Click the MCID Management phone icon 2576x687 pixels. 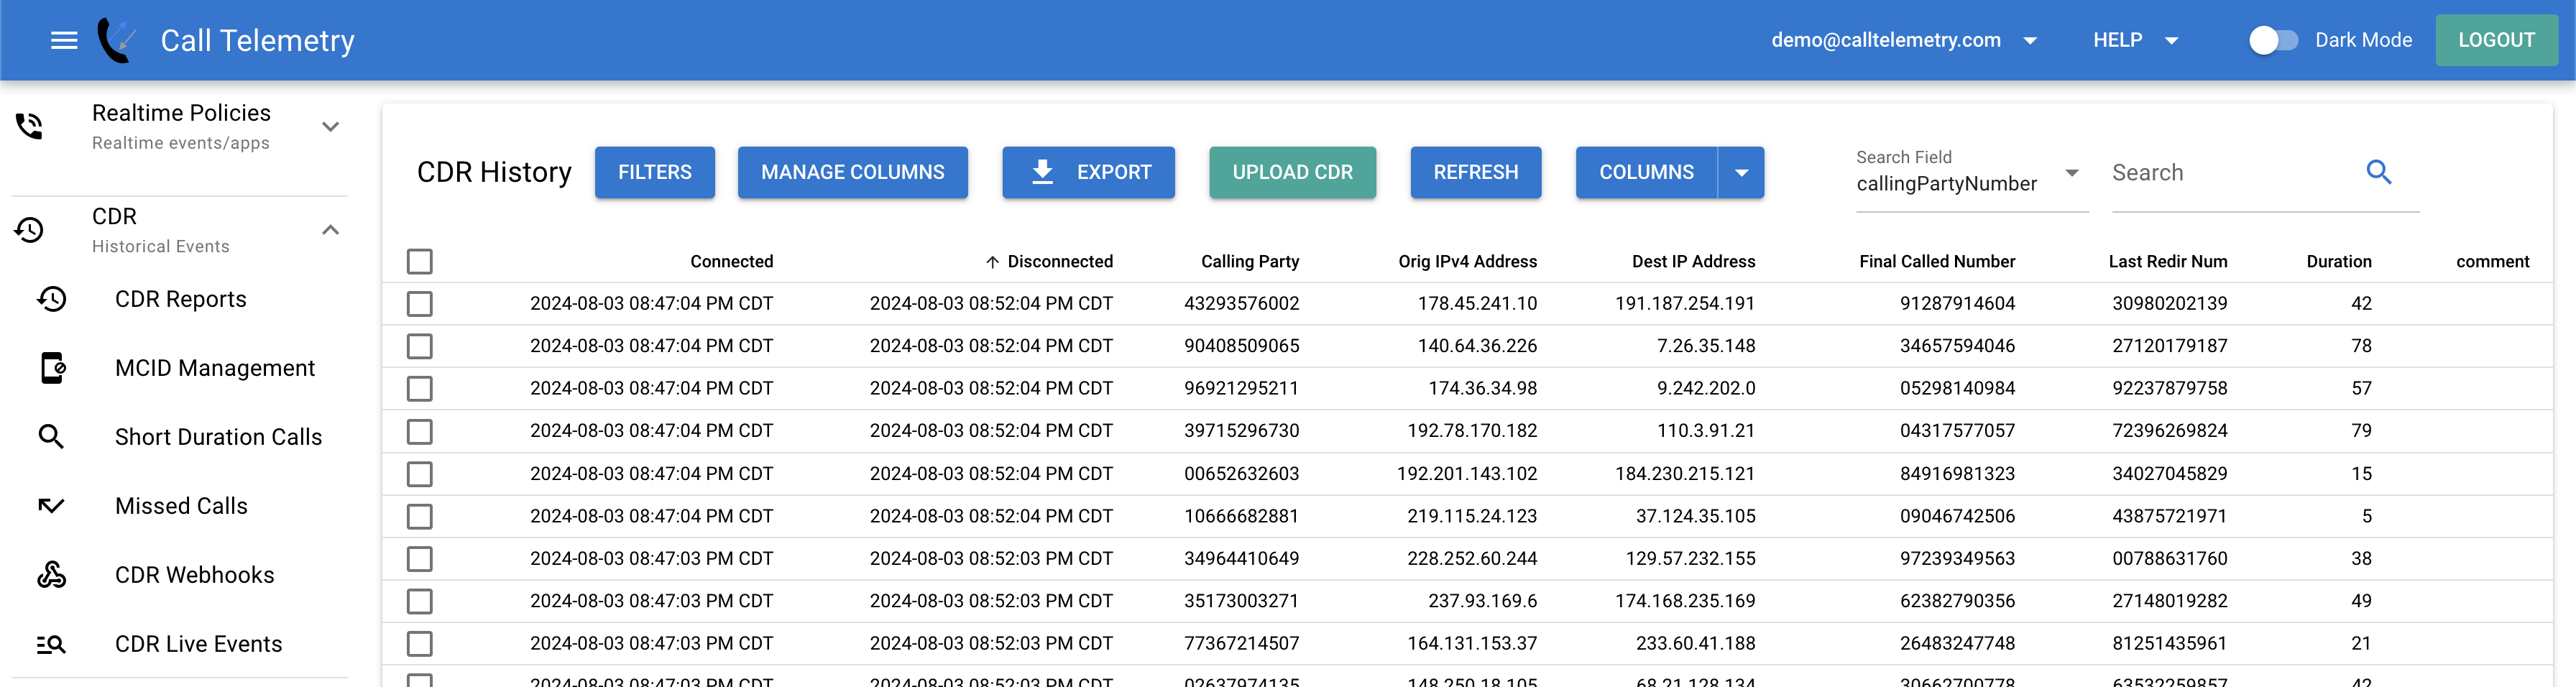click(x=52, y=368)
